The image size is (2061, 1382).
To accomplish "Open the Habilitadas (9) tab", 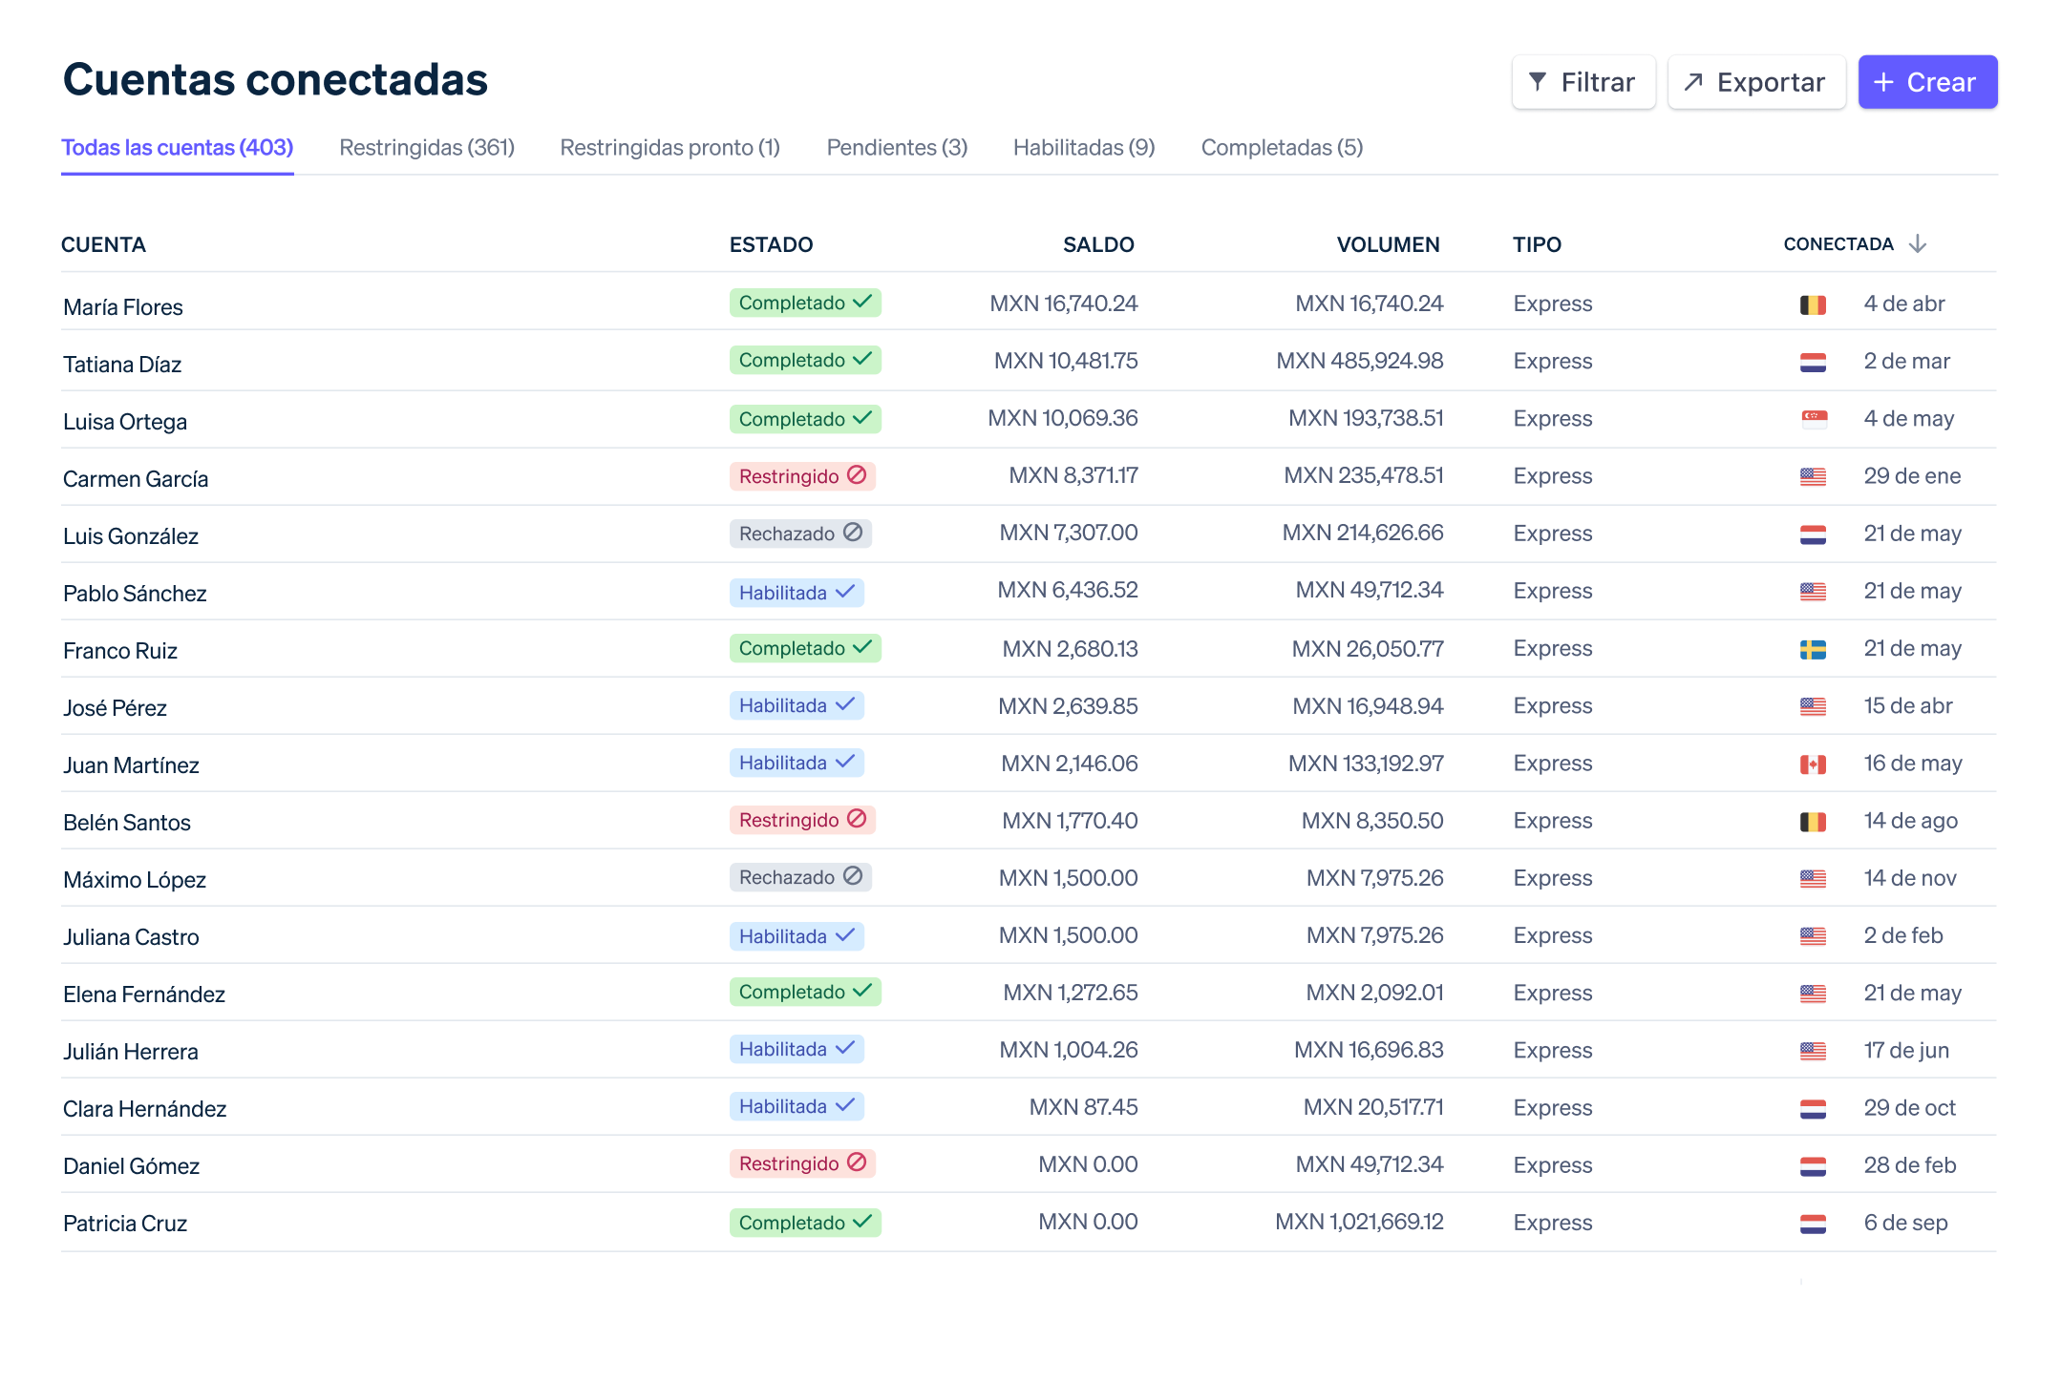I will coord(1084,148).
